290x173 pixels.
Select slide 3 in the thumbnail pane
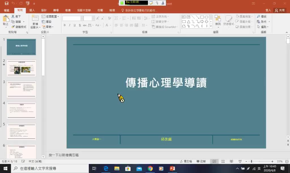[21, 89]
